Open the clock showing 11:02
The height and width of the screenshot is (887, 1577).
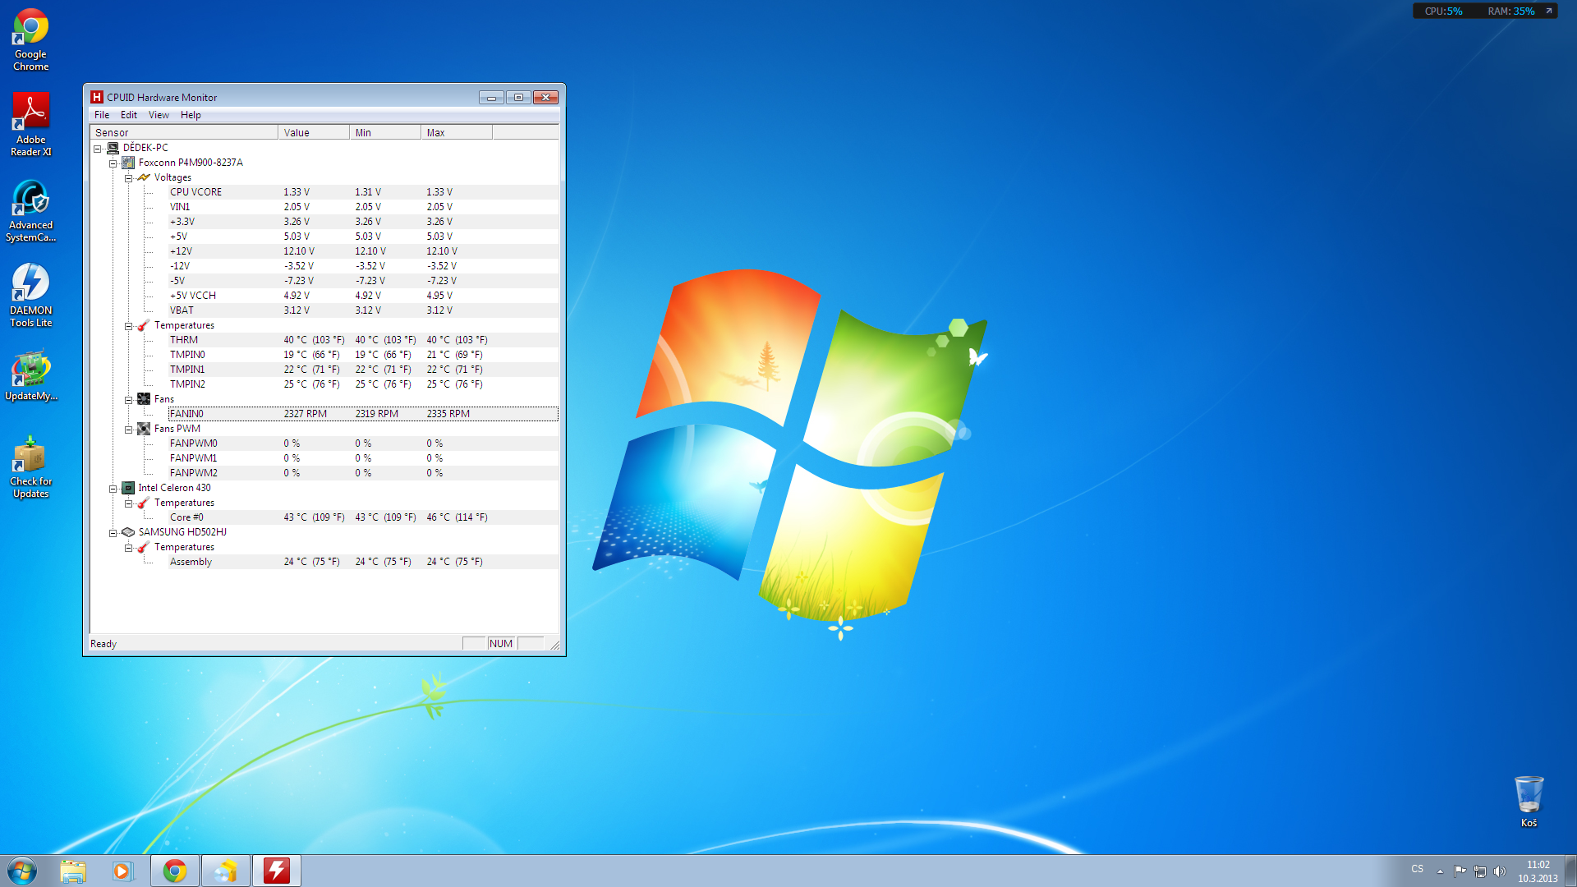[x=1538, y=871]
